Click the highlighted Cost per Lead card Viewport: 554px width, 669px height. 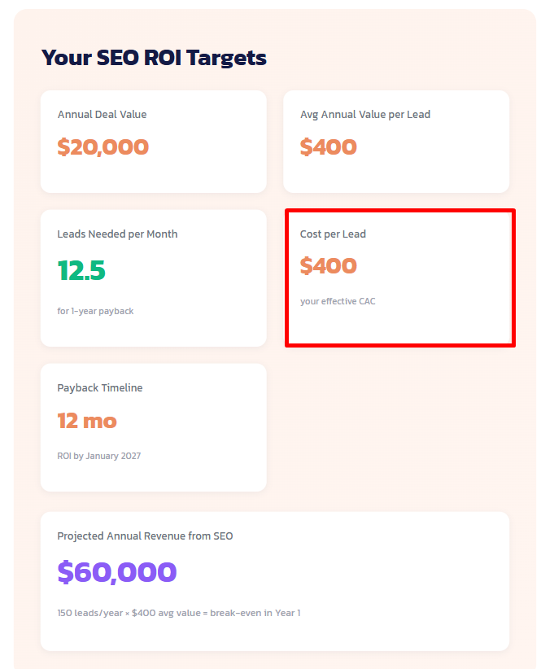tap(399, 277)
